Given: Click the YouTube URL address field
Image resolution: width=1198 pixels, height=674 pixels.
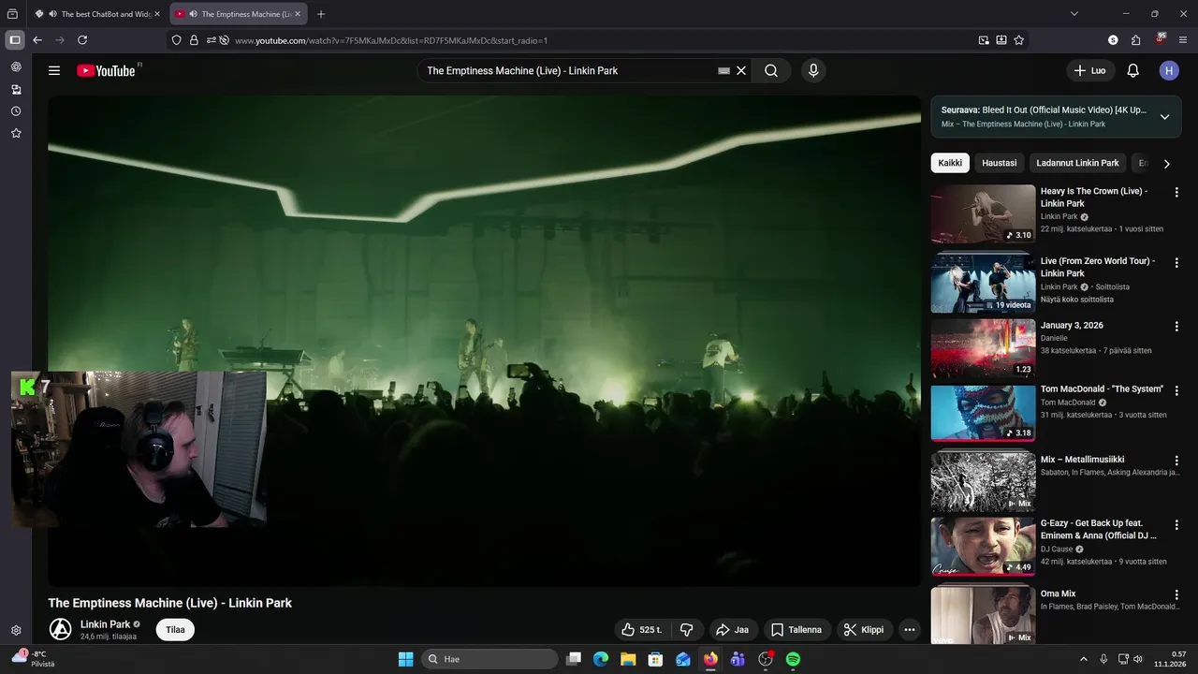Looking at the screenshot, I should [x=599, y=40].
